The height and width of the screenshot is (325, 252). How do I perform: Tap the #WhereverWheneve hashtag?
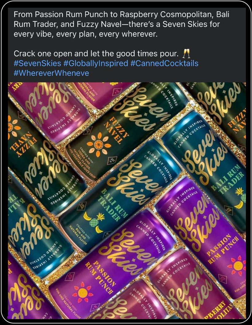pos(51,73)
